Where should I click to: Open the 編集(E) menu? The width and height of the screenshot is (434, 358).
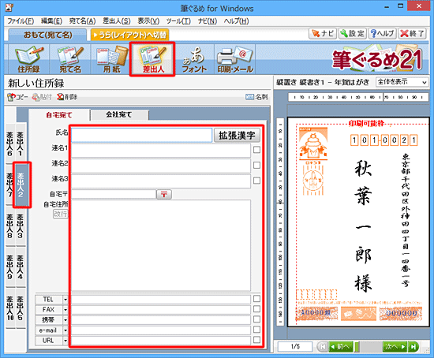51,21
